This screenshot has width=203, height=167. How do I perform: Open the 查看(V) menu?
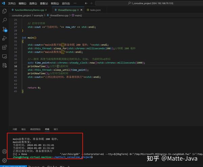pyautogui.click(x=44, y=3)
